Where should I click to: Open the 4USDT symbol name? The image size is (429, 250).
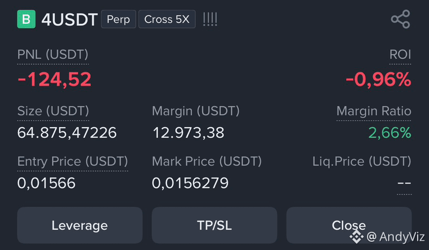pos(69,20)
